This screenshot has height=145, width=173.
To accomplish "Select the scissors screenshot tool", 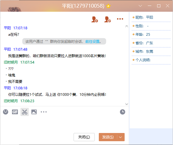I will (25, 112).
